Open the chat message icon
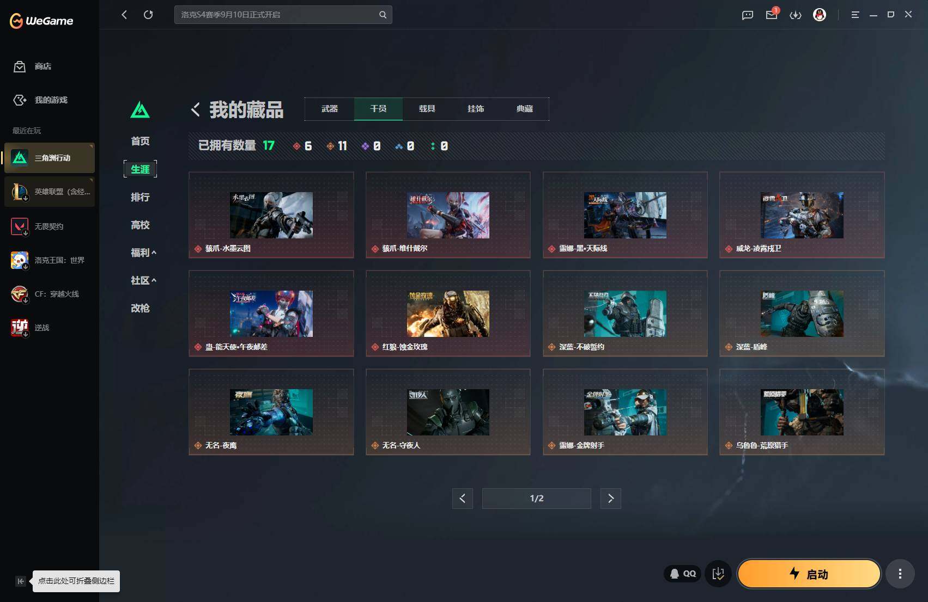The height and width of the screenshot is (602, 928). pos(747,15)
